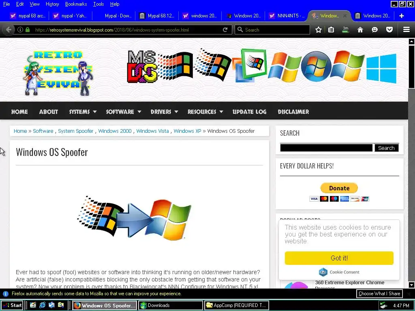Open the ABOUT page
415x311 pixels.
pos(49,112)
